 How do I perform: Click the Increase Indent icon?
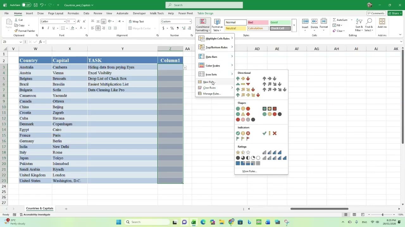pos(115,28)
